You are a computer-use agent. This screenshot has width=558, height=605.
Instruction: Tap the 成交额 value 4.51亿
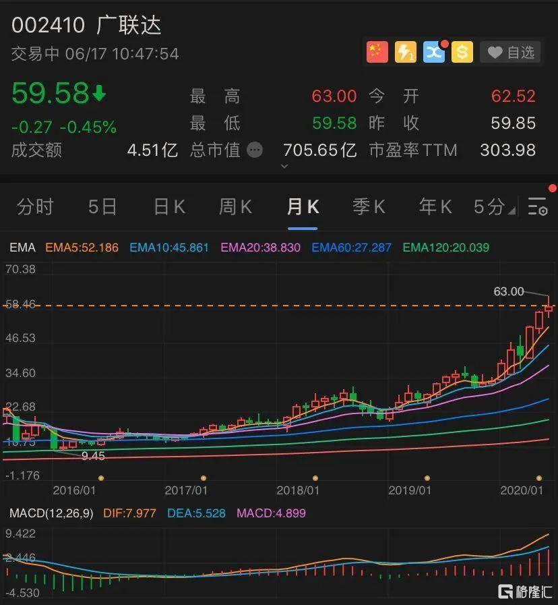tap(153, 150)
